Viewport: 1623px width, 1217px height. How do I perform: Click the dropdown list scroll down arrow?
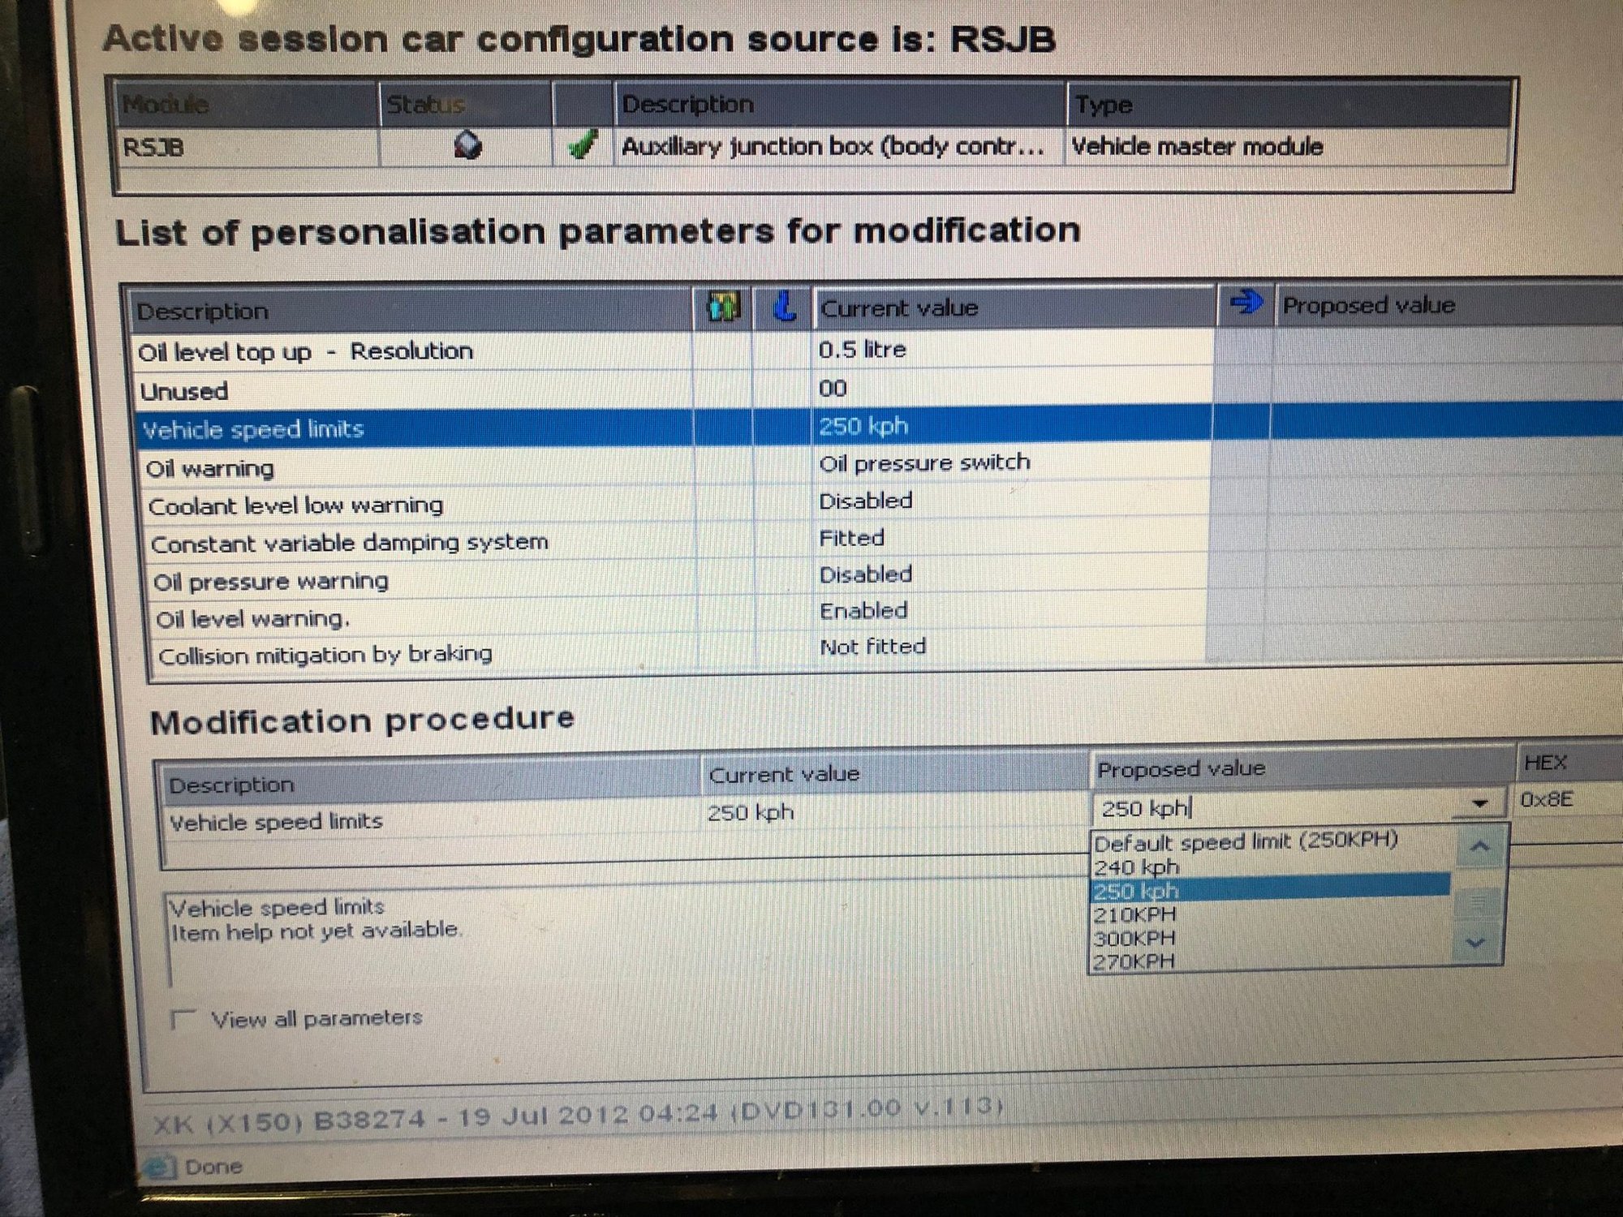coord(1476,943)
